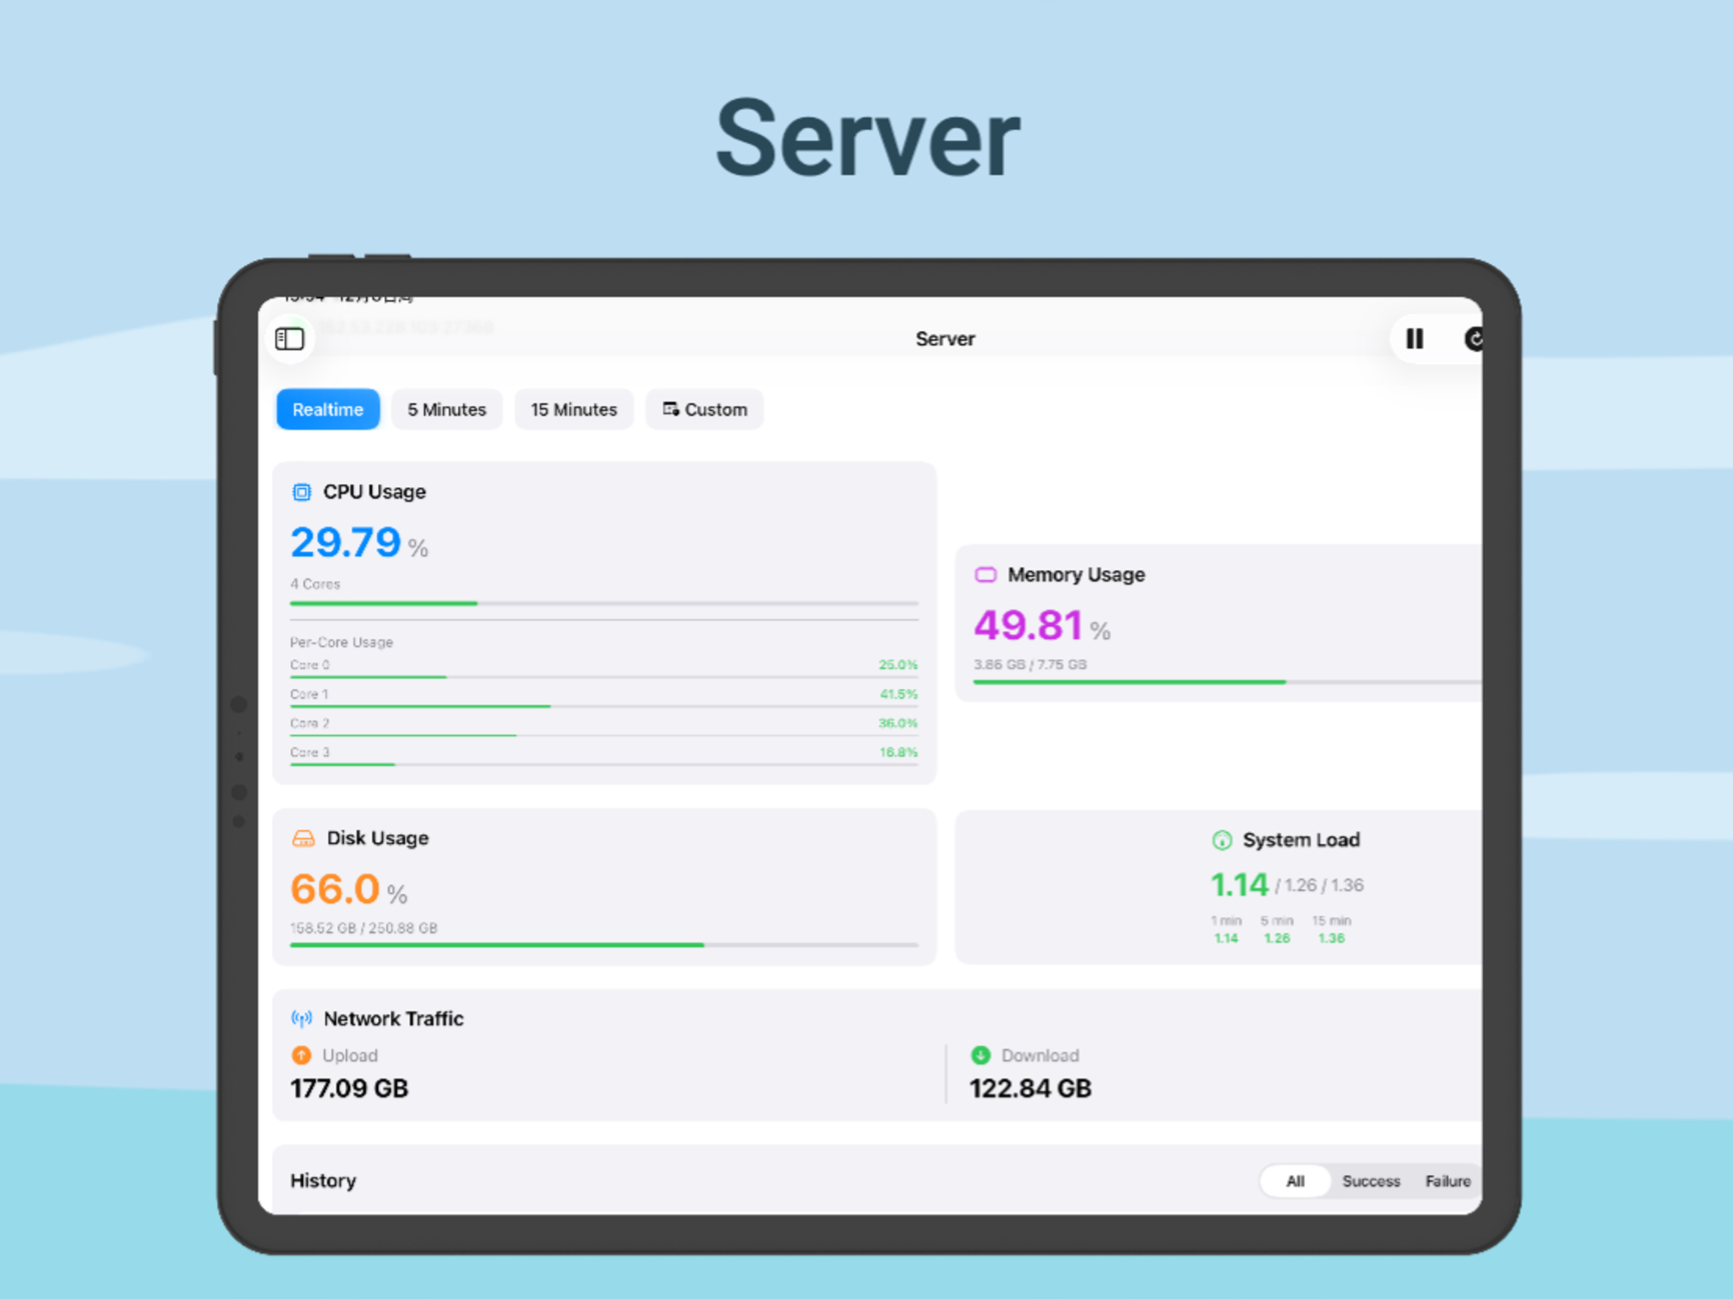This screenshot has width=1733, height=1299.
Task: Click the Disk Usage heading
Action: coord(377,839)
